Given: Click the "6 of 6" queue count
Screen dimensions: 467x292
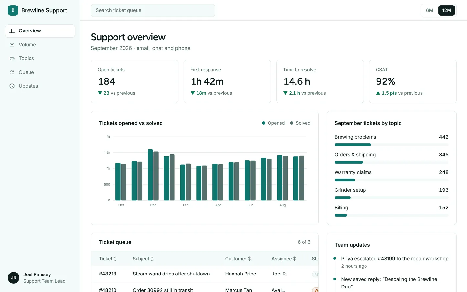Looking at the screenshot, I should click(304, 242).
